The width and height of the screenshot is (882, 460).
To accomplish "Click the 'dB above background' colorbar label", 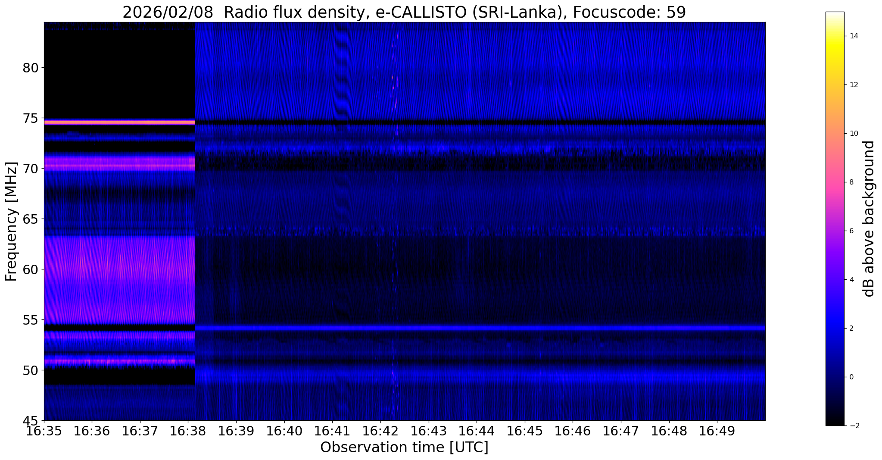I will tap(869, 219).
